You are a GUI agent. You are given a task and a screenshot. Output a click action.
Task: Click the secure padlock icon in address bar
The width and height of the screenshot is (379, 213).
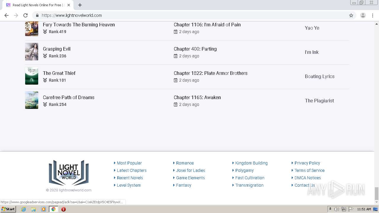pyautogui.click(x=37, y=15)
